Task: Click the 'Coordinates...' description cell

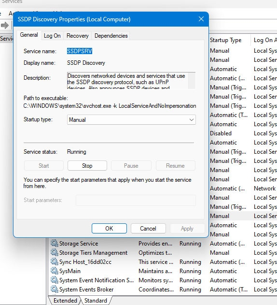Action: coord(156,290)
